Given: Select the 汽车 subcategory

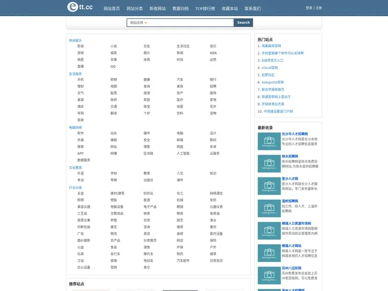Looking at the screenshot, I should click(180, 80).
